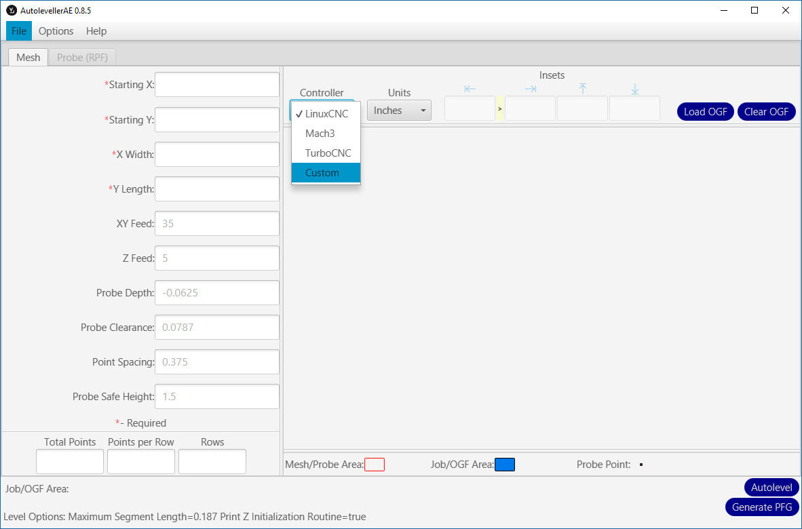Click the red Mesh/Probe Area color swatch

(375, 465)
